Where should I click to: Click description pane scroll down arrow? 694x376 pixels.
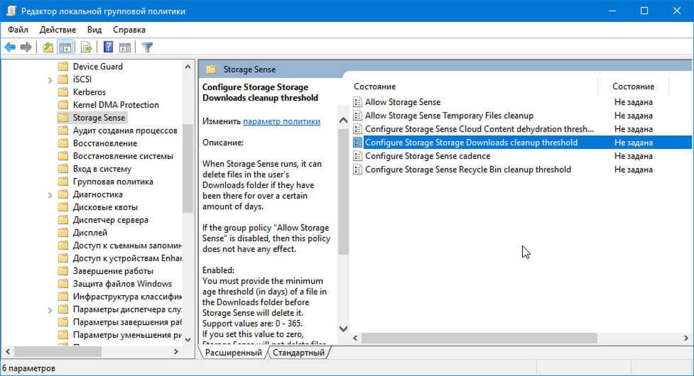[343, 328]
